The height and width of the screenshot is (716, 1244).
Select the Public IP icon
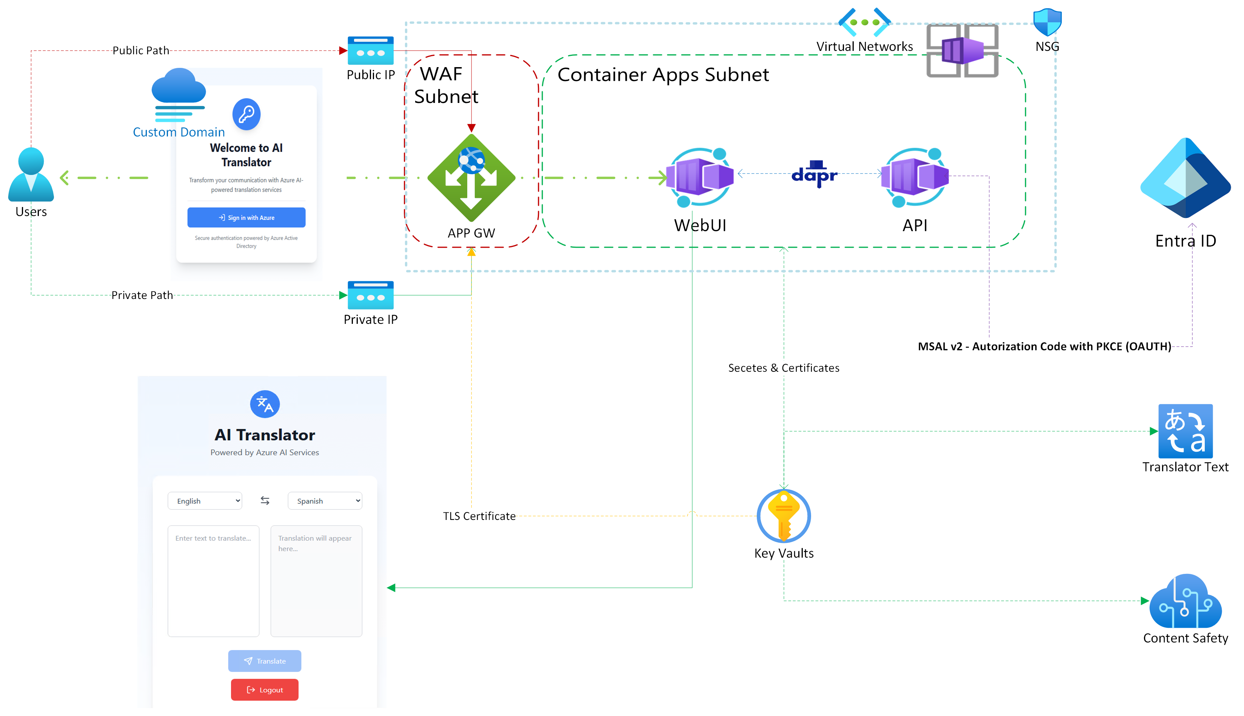point(371,51)
